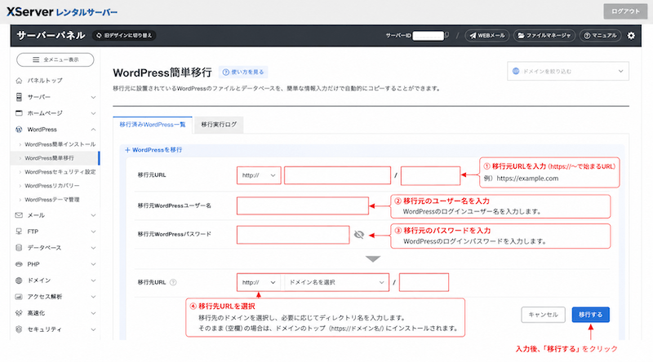
Task: Click the PHP icon in sidebar
Action: point(19,264)
